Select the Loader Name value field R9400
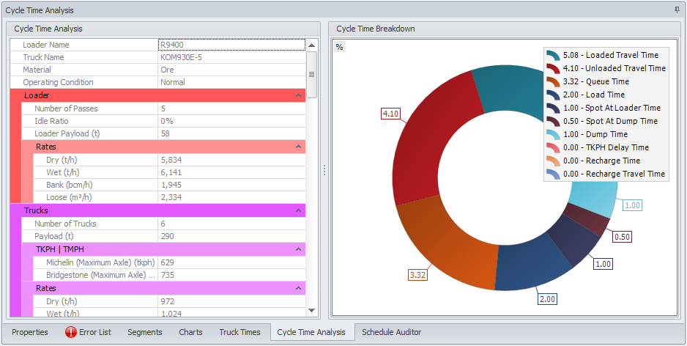The height and width of the screenshot is (346, 687). [x=231, y=45]
